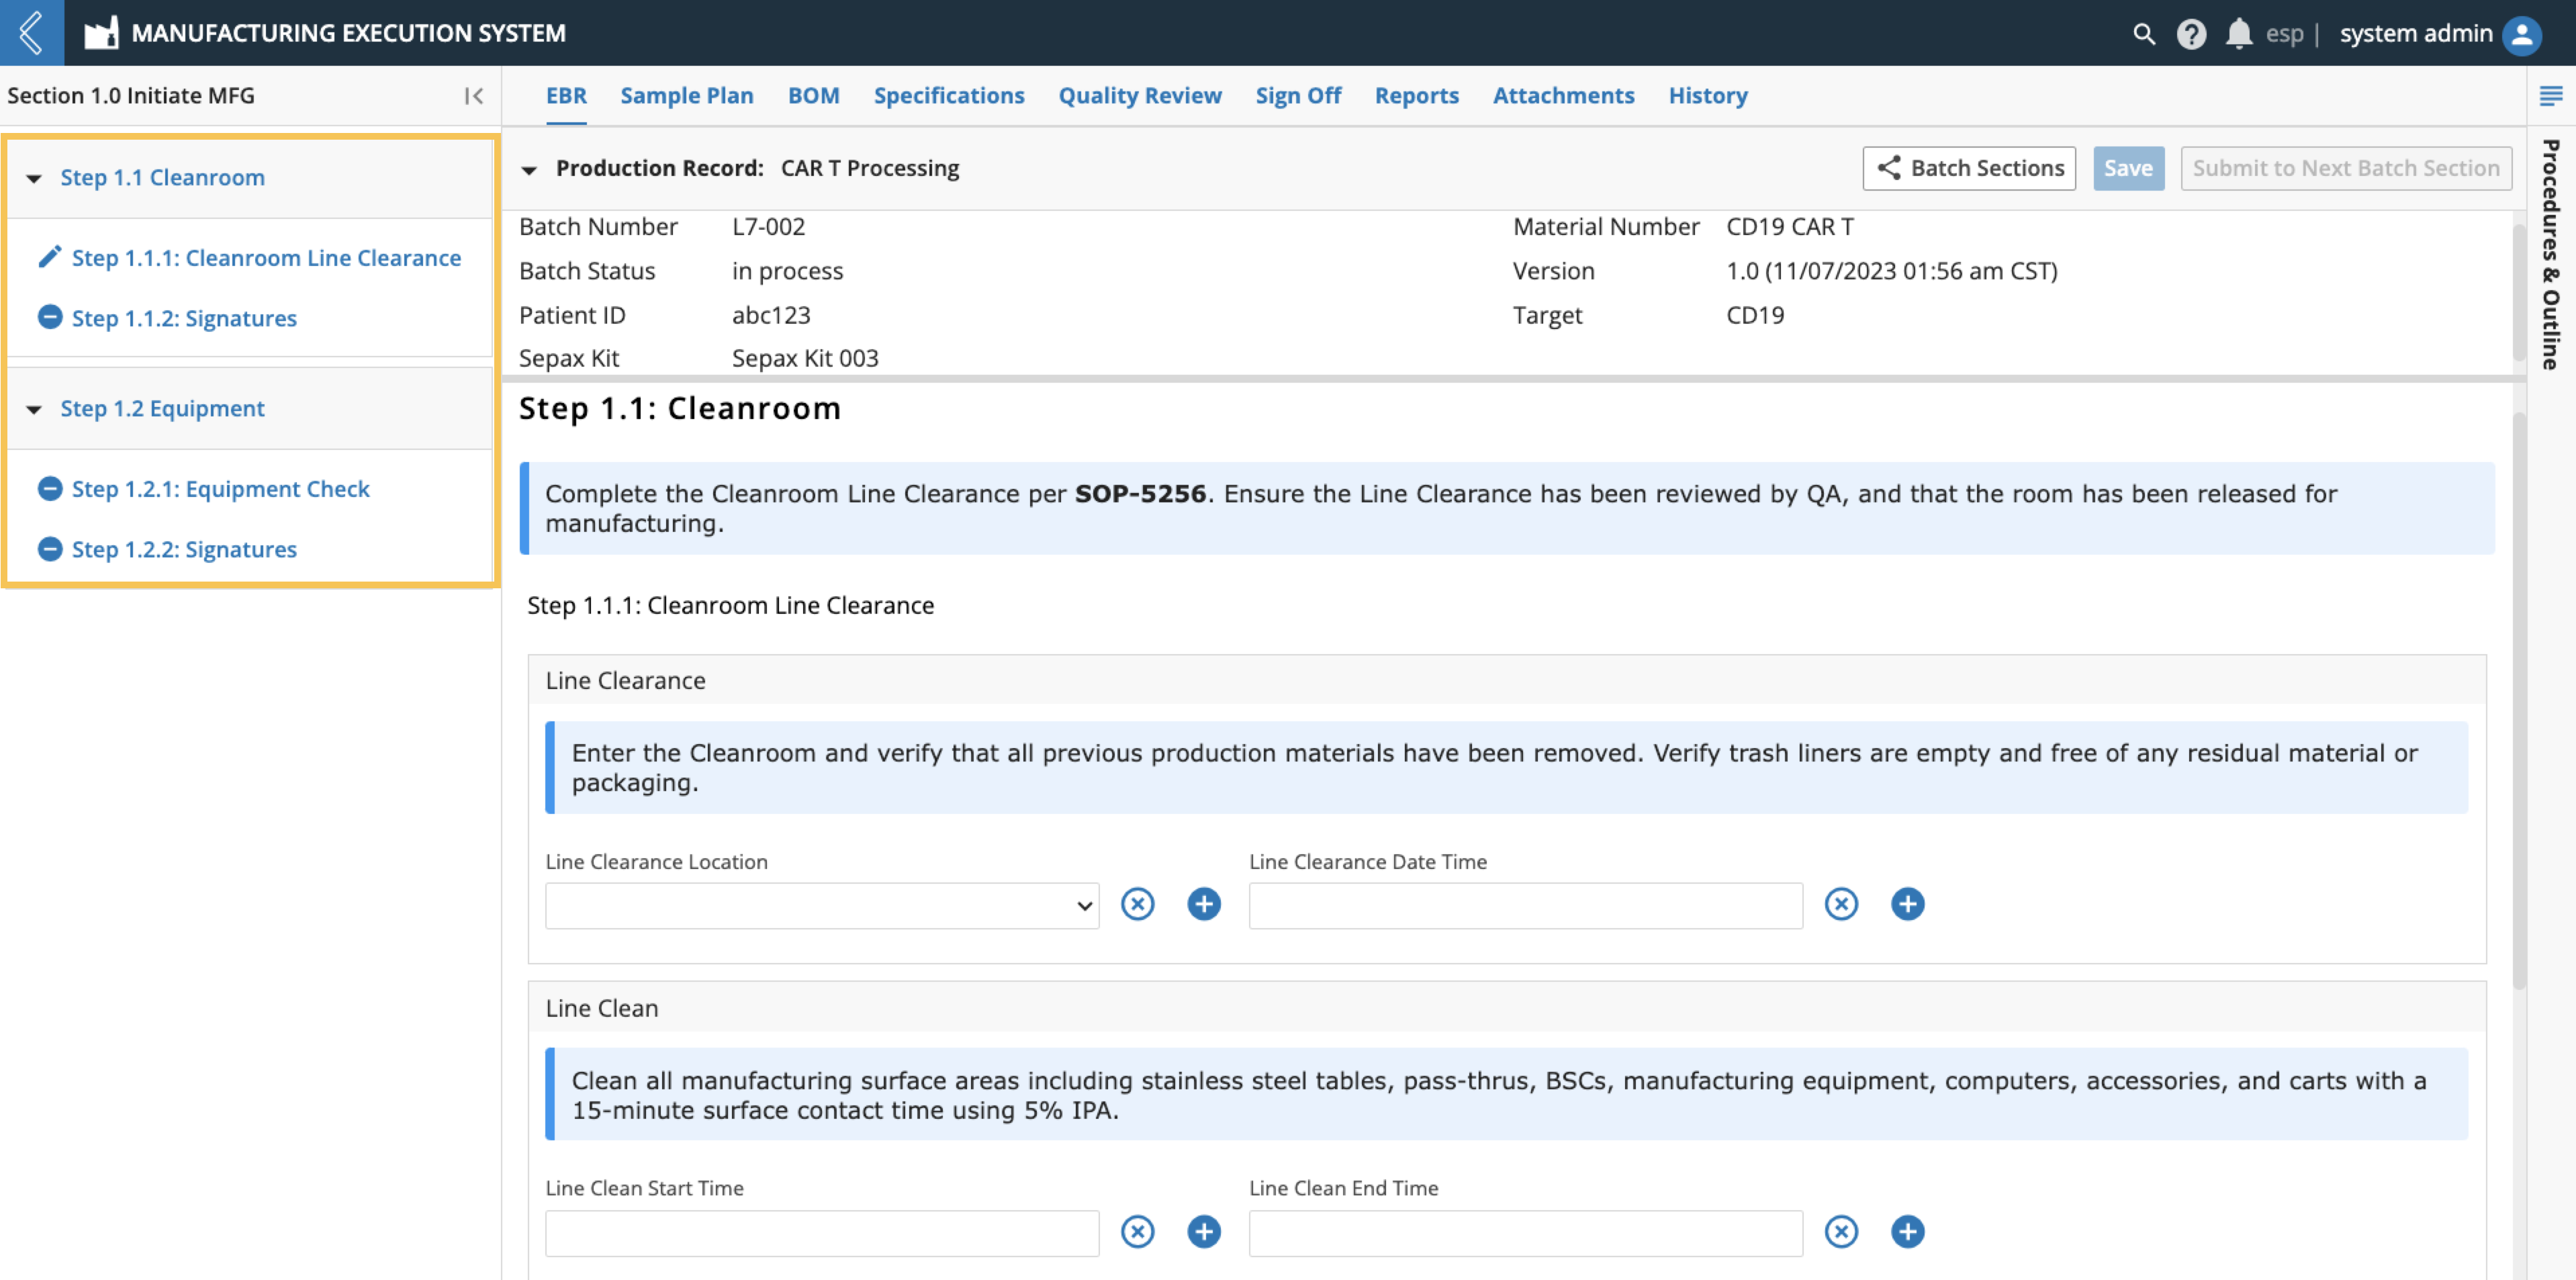
Task: Collapse Step 1.1 Cleanroom tree node
Action: 34,179
